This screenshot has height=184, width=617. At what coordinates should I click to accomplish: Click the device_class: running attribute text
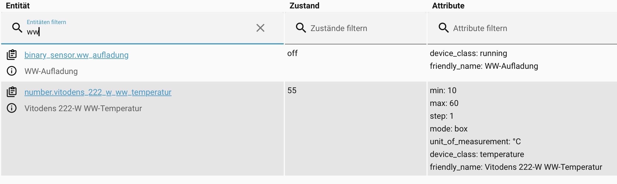pyautogui.click(x=468, y=53)
